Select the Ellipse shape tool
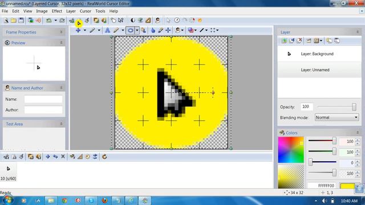This screenshot has height=205, width=365. (x=131, y=30)
